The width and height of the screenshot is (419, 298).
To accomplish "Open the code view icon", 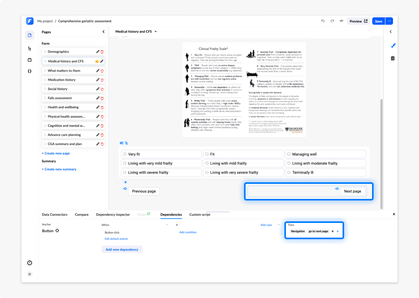I will [x=341, y=21].
